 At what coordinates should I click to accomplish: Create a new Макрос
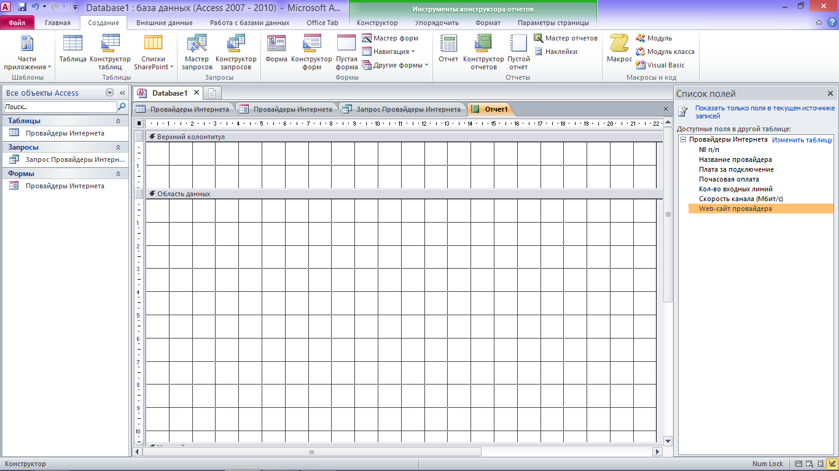point(619,49)
